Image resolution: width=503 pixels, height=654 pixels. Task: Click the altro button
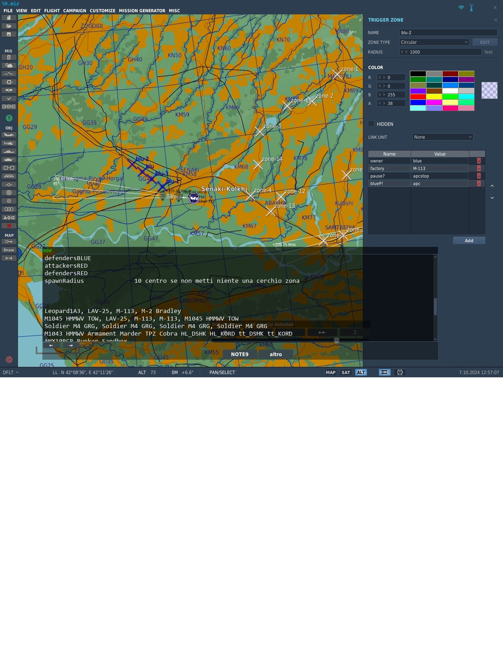tap(276, 354)
